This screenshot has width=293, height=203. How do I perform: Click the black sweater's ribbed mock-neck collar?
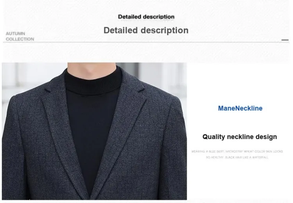[93, 83]
